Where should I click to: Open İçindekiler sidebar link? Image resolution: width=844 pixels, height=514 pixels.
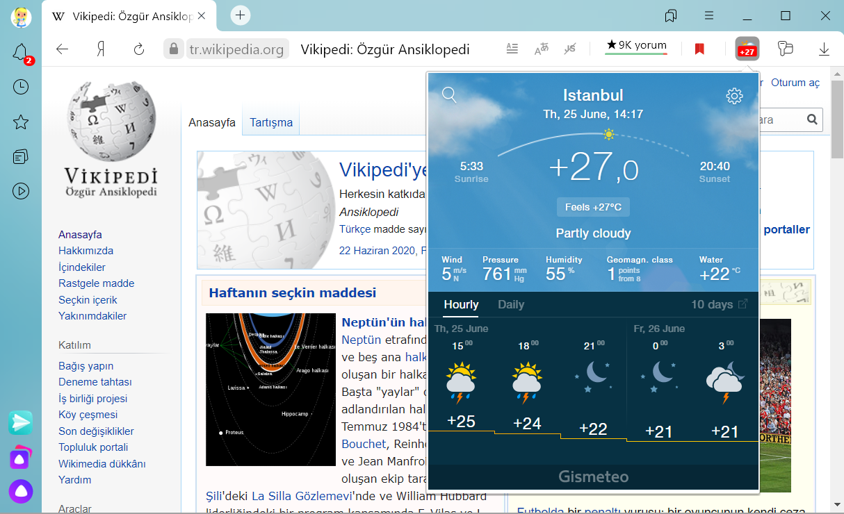pyautogui.click(x=82, y=267)
